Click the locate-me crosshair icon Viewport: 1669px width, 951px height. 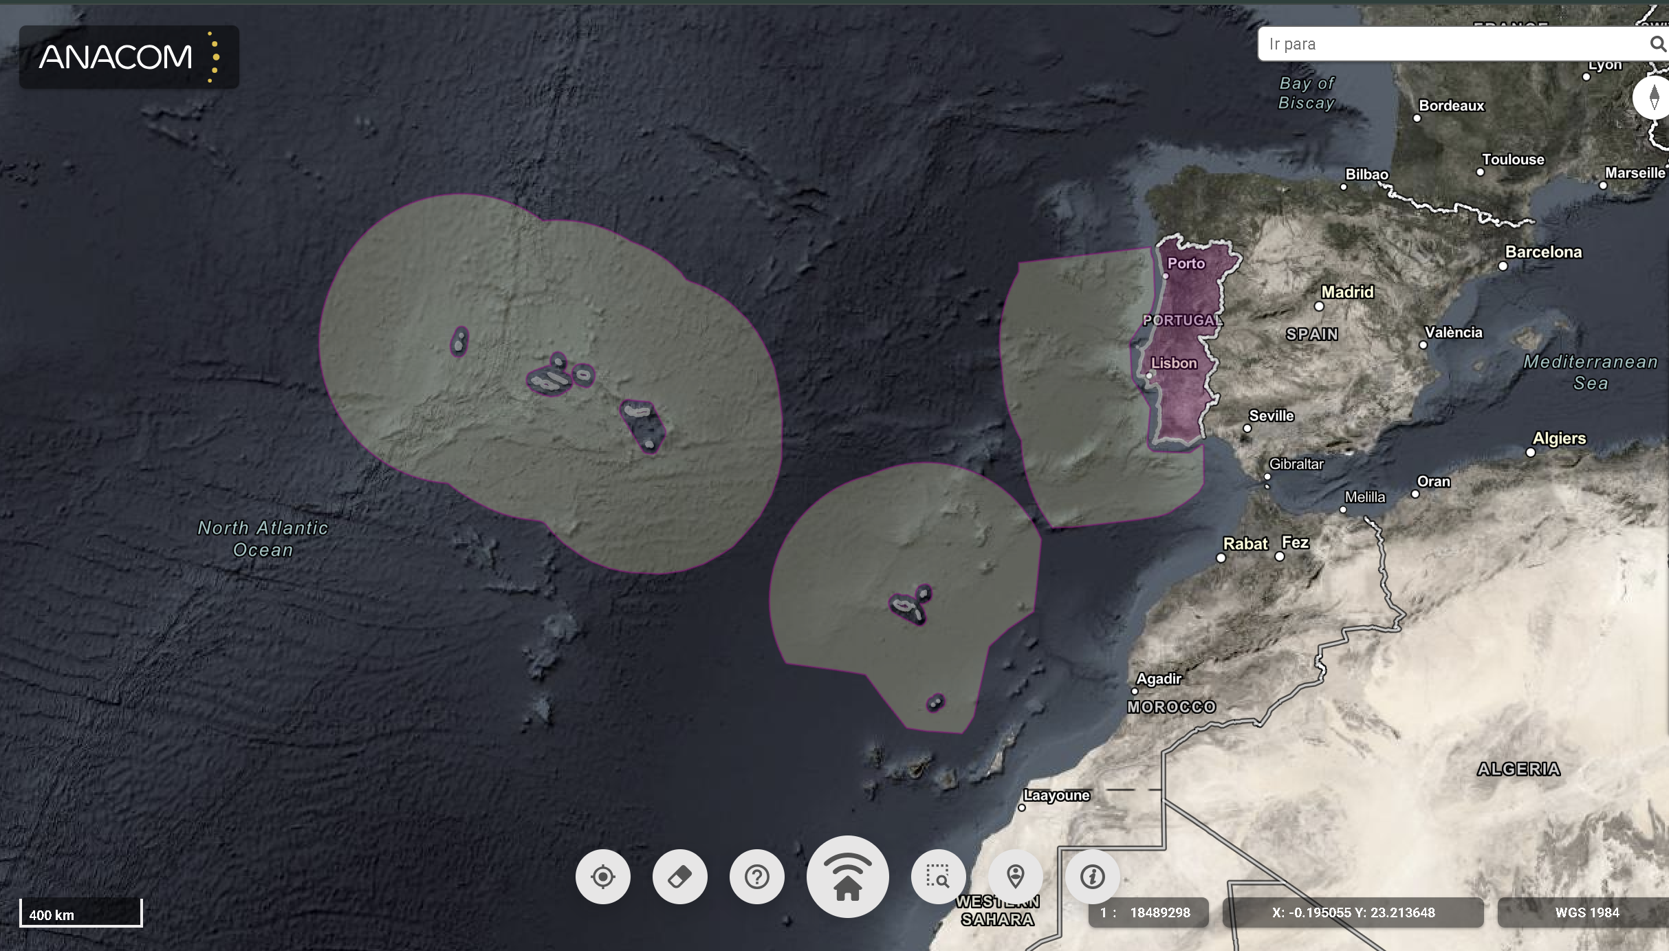click(603, 877)
